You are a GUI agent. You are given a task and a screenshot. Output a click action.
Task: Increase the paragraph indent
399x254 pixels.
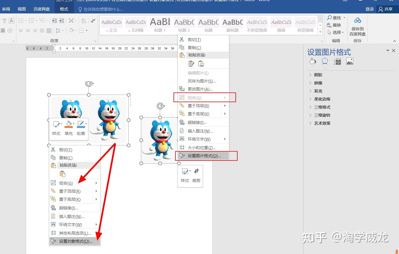pyautogui.click(x=62, y=21)
